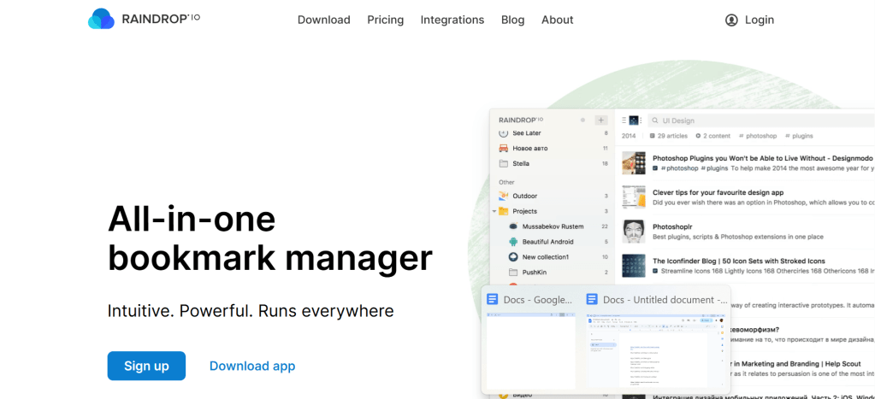Click the magnifier icon in search bar
This screenshot has height=399, width=875.
click(654, 120)
